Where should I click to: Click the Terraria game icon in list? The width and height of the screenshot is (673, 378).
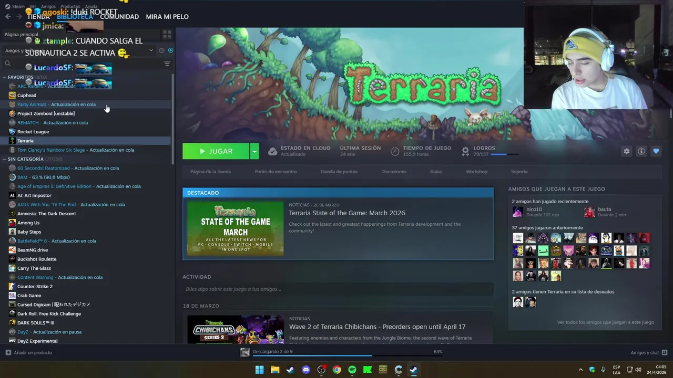coord(12,141)
